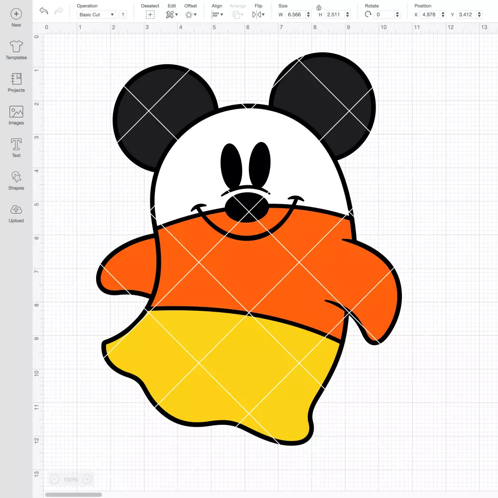Open the Flip options
498x498 pixels.
[x=258, y=14]
